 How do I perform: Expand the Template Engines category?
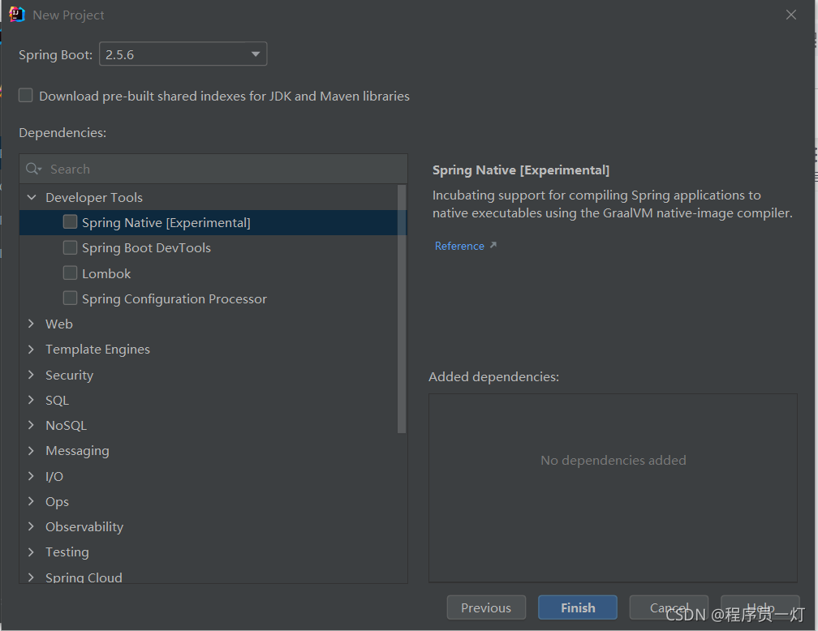(x=32, y=349)
